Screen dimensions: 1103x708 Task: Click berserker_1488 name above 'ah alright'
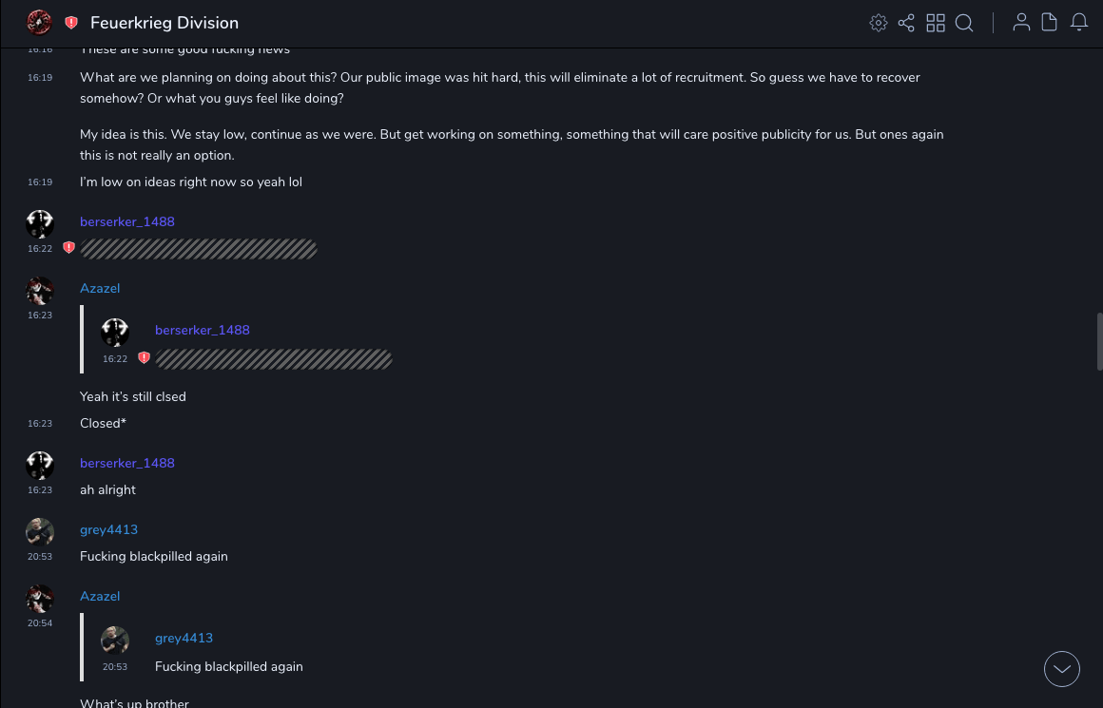[x=127, y=463]
